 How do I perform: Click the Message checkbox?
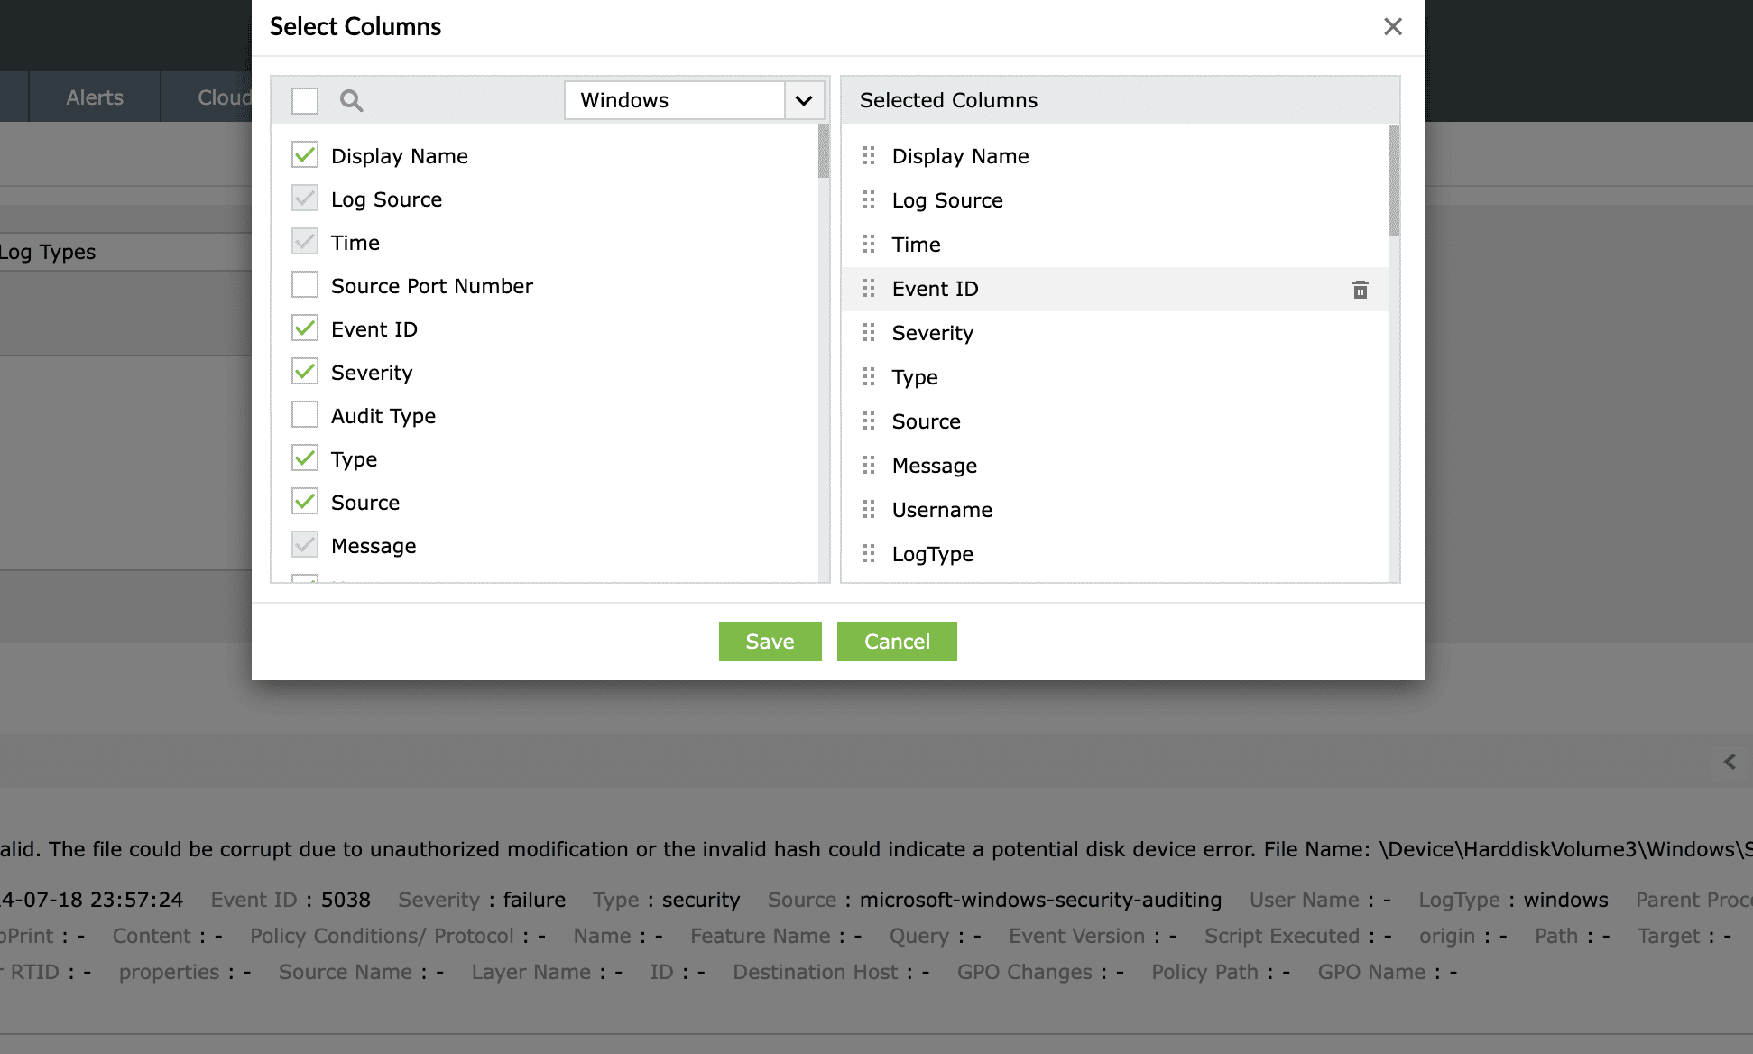tap(305, 545)
